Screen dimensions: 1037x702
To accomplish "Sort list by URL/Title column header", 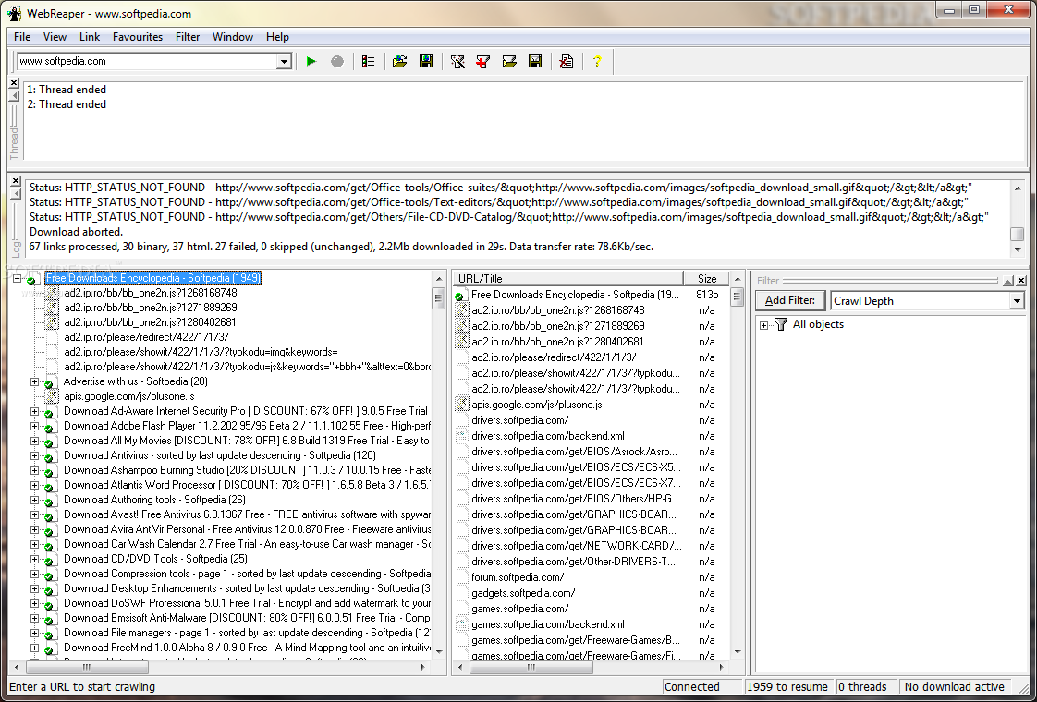I will tap(568, 278).
